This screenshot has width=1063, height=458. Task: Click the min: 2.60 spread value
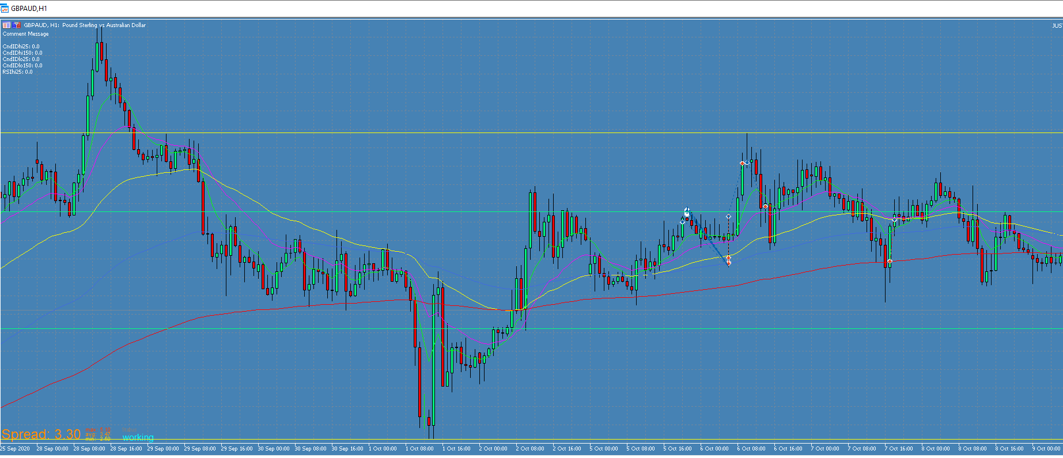pos(98,439)
